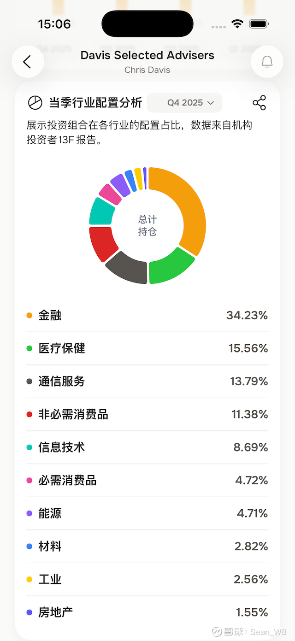Open the 医疗保健 sector row

pos(147,348)
